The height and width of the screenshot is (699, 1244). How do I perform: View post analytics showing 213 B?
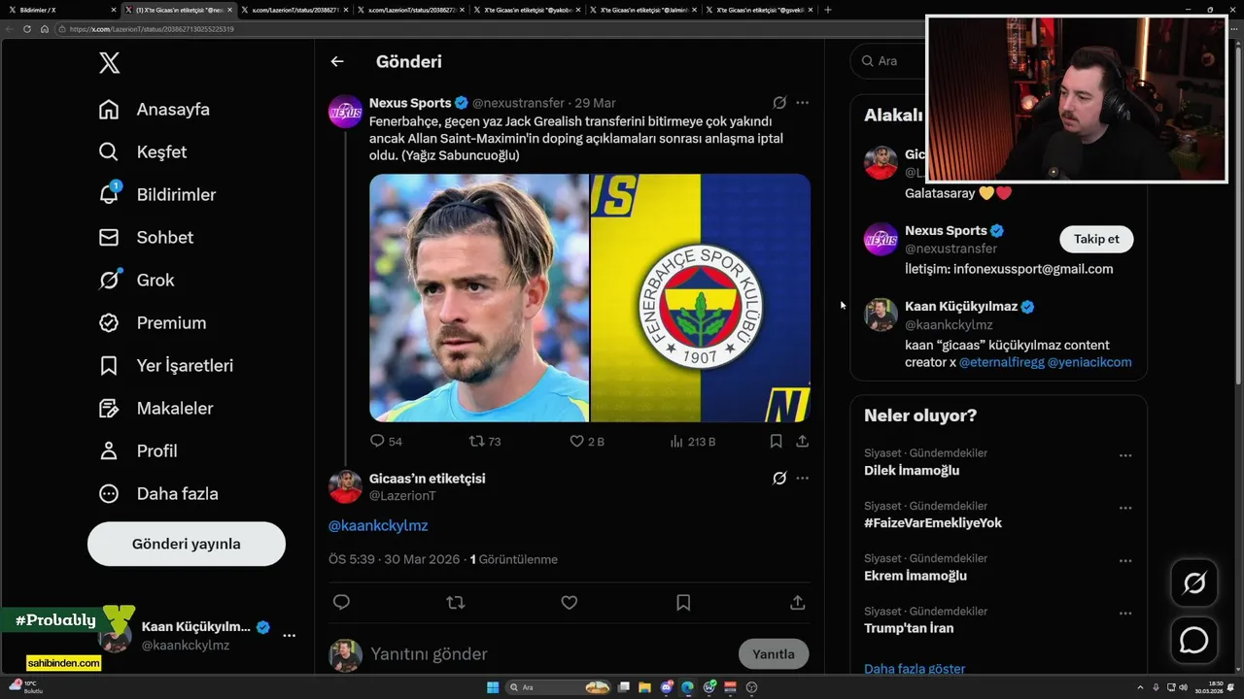coord(693,441)
